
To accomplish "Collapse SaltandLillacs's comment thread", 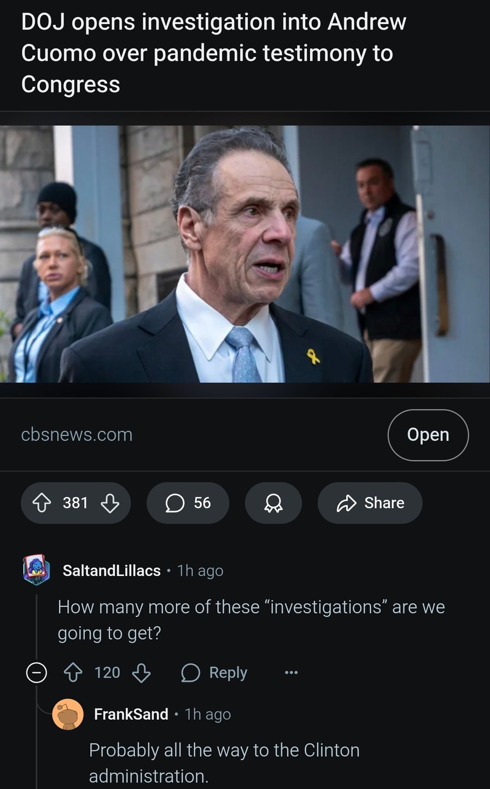I will click(36, 672).
